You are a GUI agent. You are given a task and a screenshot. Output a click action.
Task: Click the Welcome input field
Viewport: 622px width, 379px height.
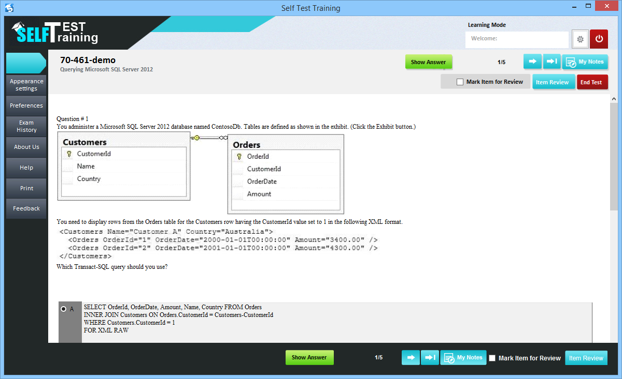coord(517,39)
